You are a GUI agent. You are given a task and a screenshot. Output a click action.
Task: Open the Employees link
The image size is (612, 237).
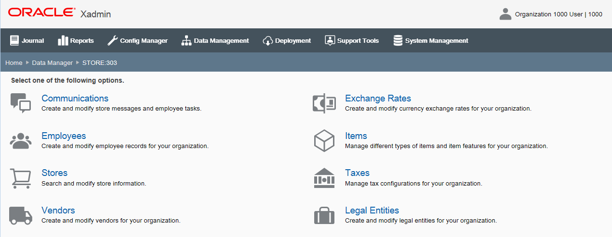(64, 136)
